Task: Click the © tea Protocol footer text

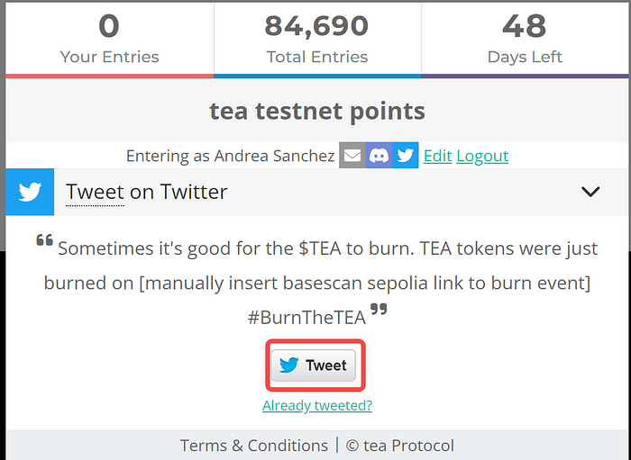Action: point(399,445)
